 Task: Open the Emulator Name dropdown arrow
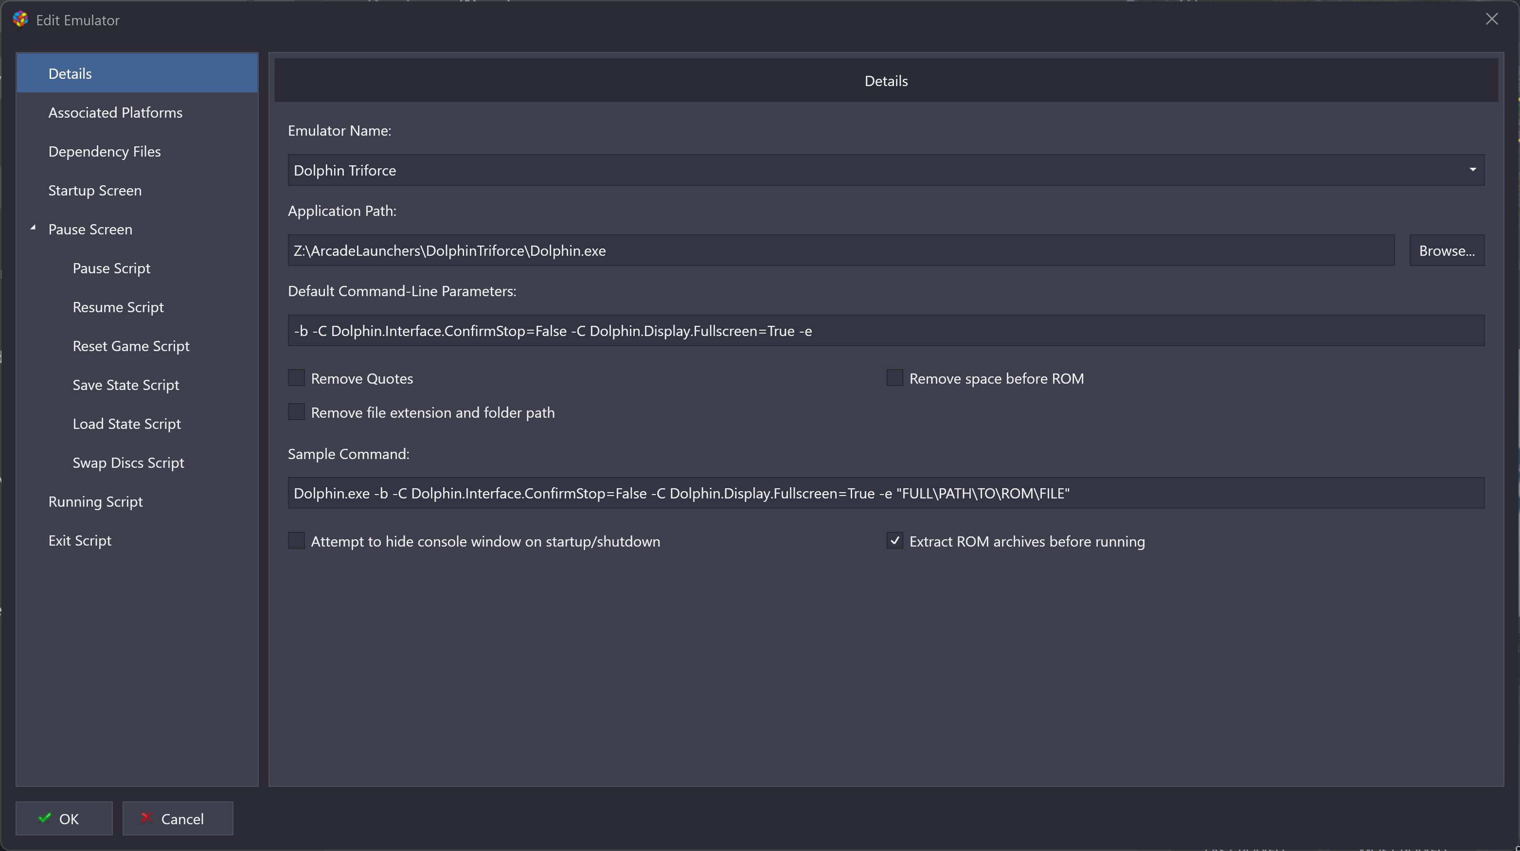(x=1473, y=170)
